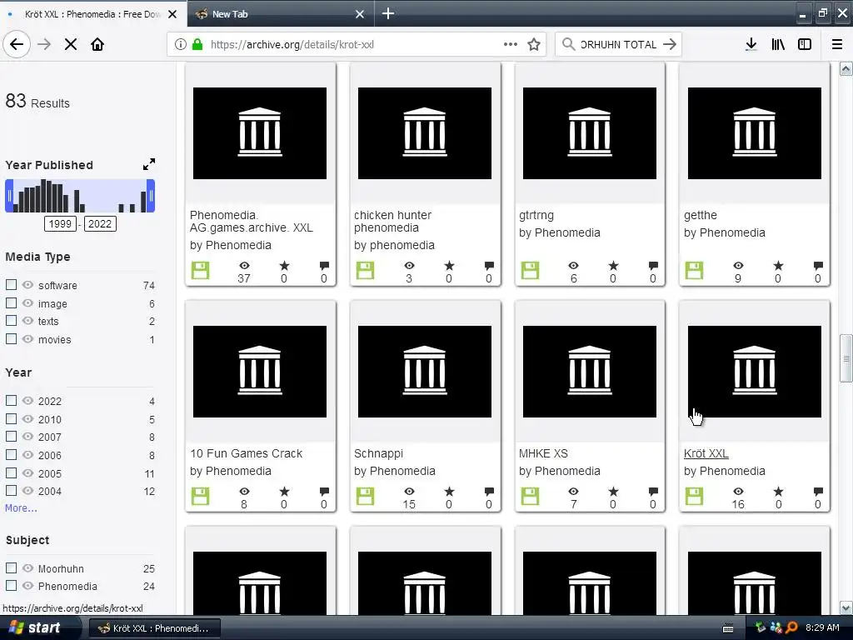The width and height of the screenshot is (853, 640).
Task: Submit the search with the arrow button
Action: tap(670, 45)
